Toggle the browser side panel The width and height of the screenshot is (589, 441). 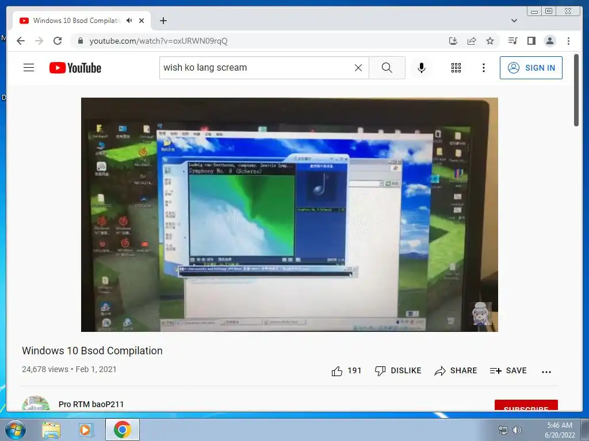pyautogui.click(x=531, y=41)
